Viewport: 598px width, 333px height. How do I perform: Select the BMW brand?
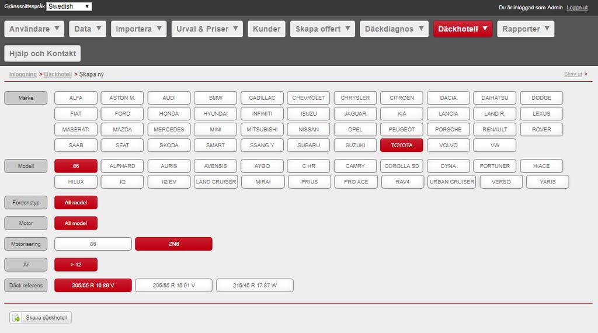tap(215, 98)
